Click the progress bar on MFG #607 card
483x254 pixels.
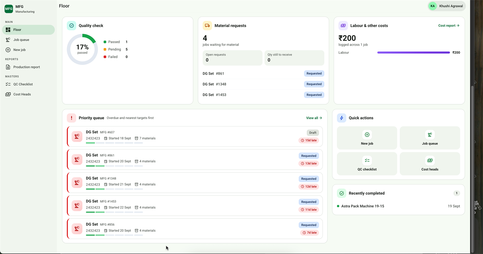pyautogui.click(x=114, y=143)
